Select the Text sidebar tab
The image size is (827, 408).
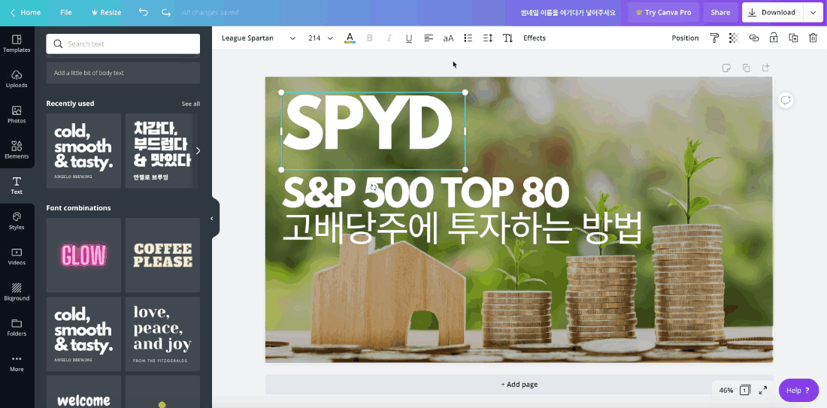[17, 186]
